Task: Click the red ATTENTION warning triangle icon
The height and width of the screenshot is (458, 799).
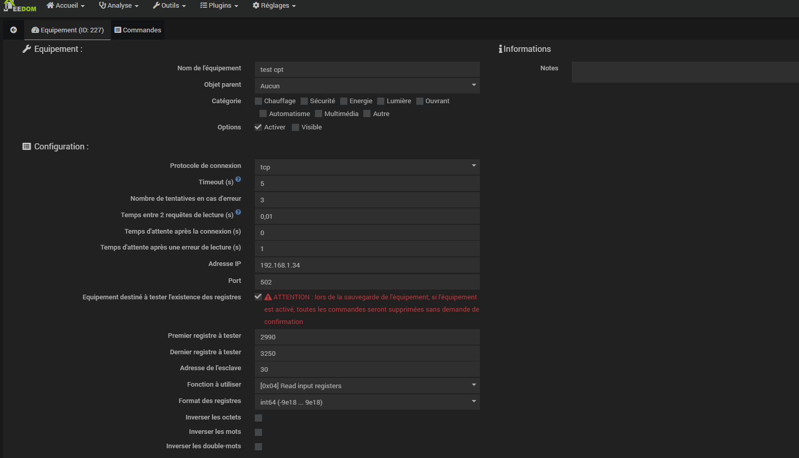Action: coord(268,297)
